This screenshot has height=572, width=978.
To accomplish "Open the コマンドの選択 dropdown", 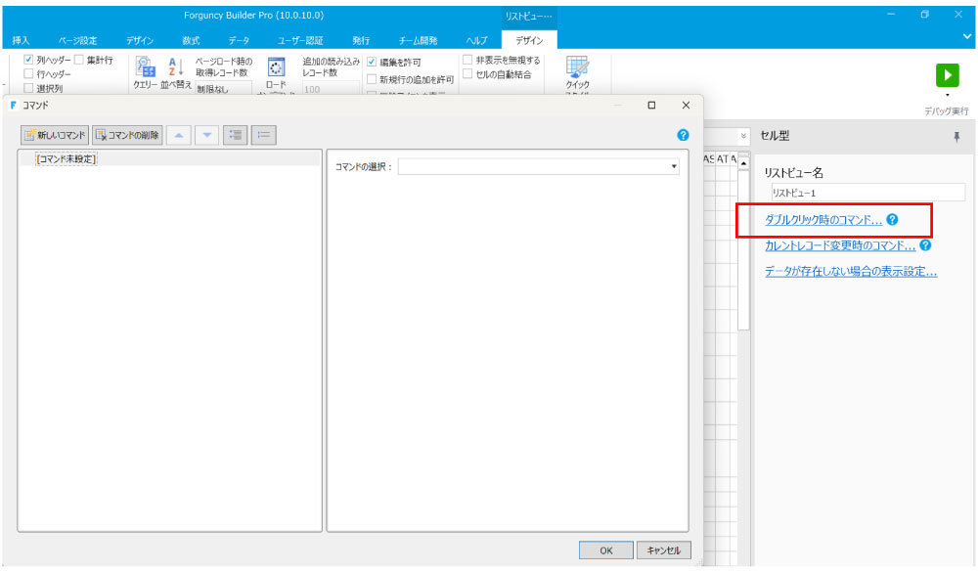I will pyautogui.click(x=538, y=167).
